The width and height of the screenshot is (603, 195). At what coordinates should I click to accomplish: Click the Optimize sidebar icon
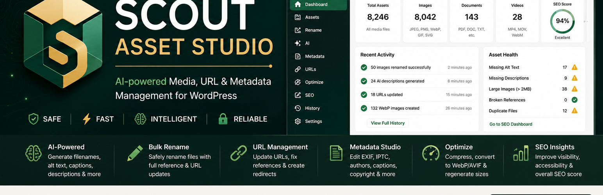click(x=298, y=82)
